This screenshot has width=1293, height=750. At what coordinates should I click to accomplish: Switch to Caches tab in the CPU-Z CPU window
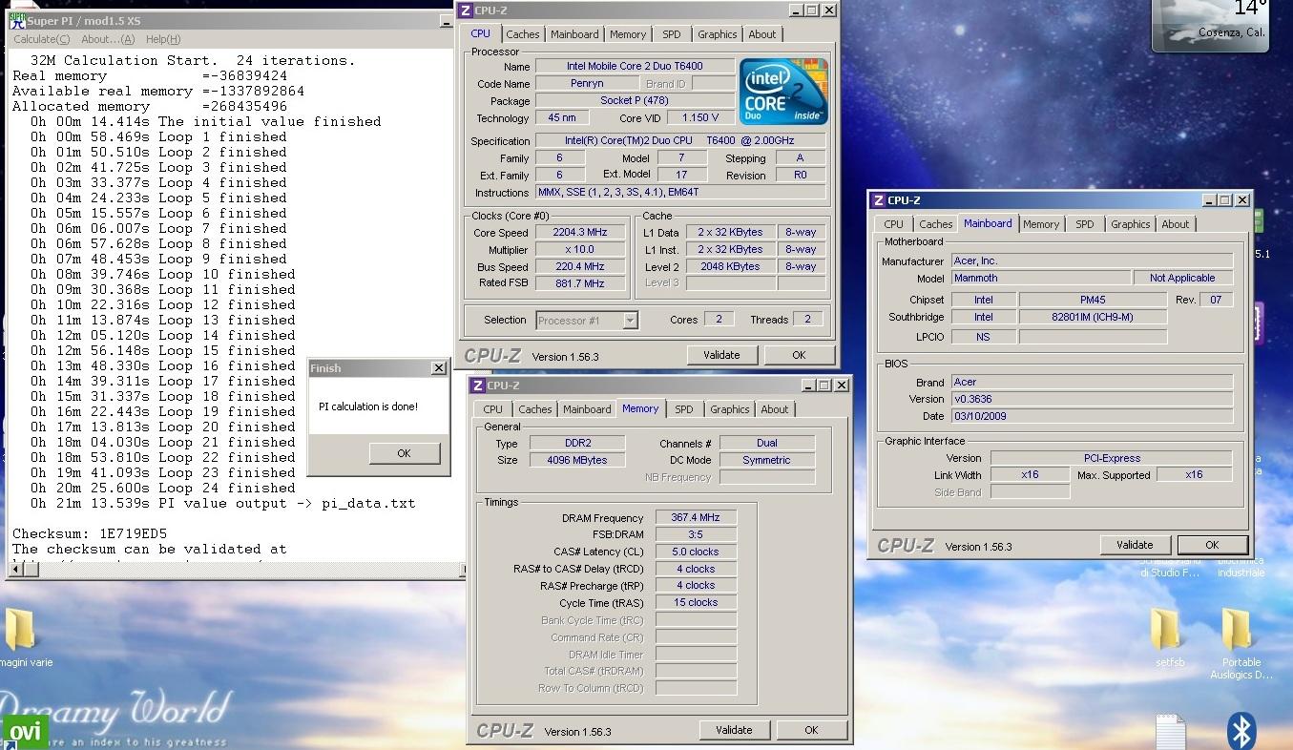tap(522, 34)
